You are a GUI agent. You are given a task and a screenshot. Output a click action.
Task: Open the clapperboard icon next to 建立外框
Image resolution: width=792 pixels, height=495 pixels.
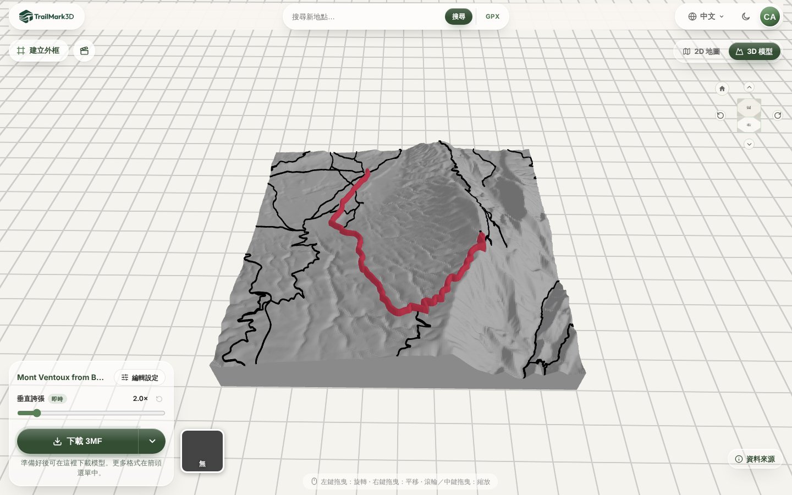tap(84, 51)
